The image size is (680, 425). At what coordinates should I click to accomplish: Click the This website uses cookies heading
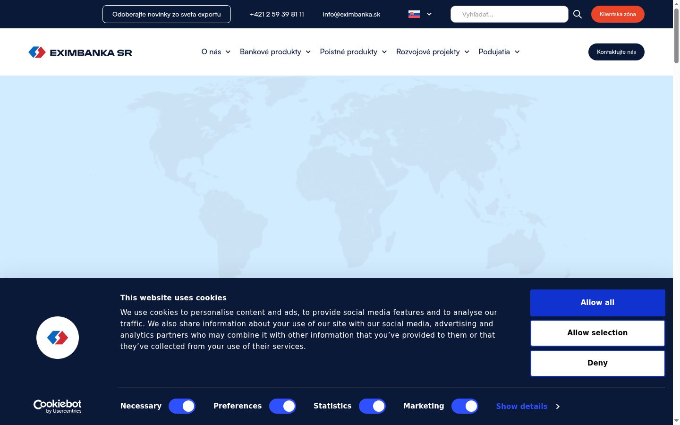pyautogui.click(x=173, y=298)
